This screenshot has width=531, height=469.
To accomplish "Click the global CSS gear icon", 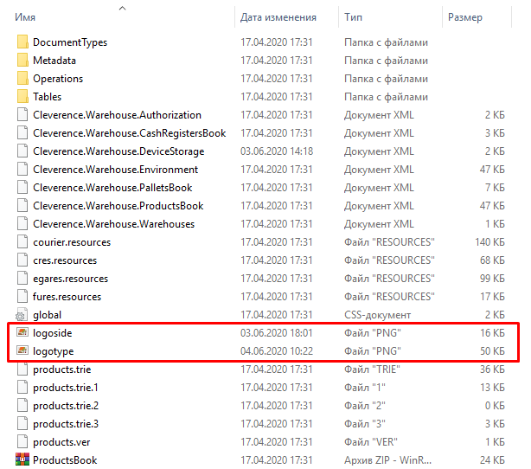I will 21,316.
